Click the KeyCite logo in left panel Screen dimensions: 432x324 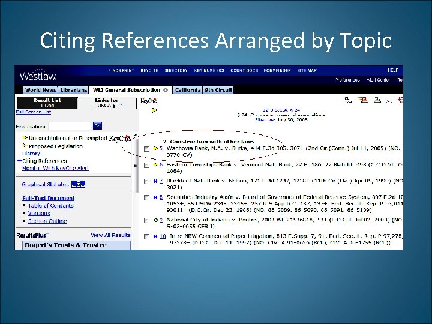point(119,138)
